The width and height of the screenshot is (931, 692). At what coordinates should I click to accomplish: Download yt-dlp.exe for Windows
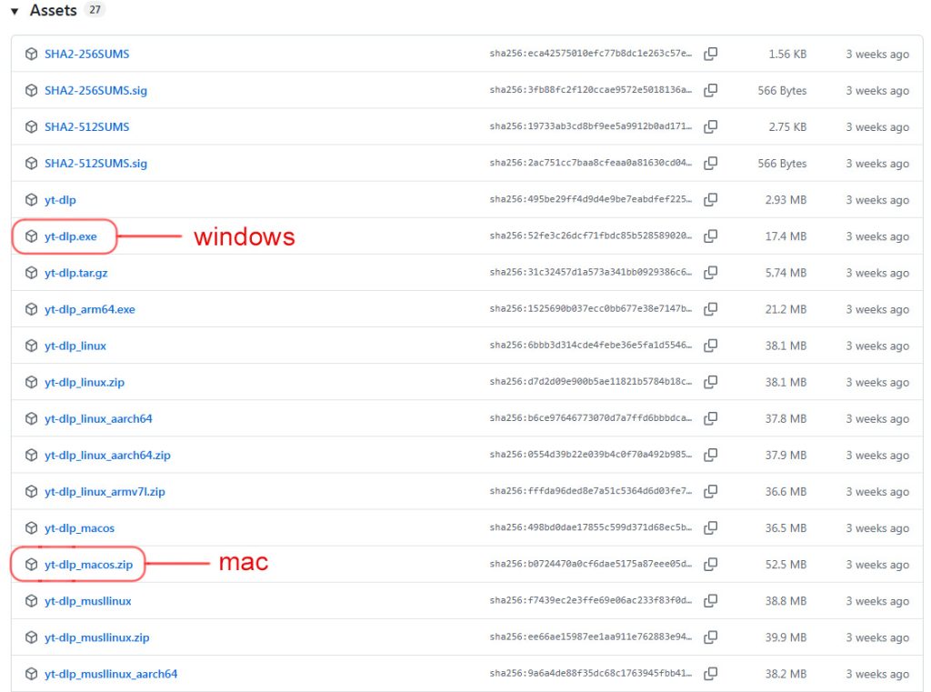[x=71, y=236]
